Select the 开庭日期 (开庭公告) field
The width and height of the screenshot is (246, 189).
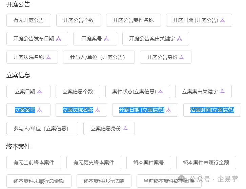(x=199, y=20)
